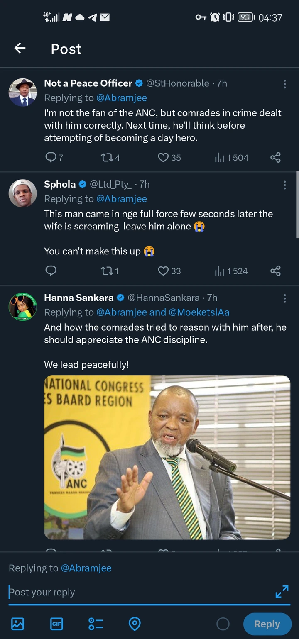Image resolution: width=299 pixels, height=639 pixels.
Task: Add location with the pin icon
Action: tap(135, 624)
